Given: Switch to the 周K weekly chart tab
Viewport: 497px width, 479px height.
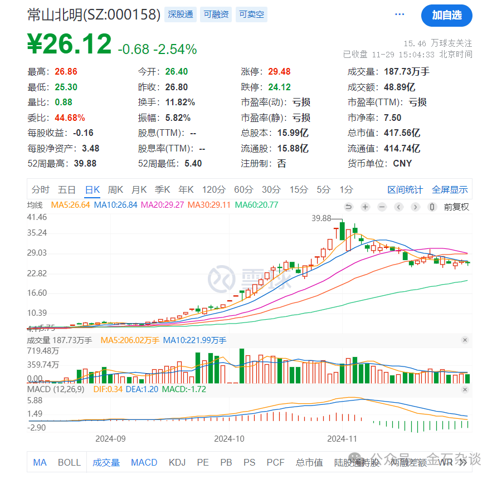Looking at the screenshot, I should coord(115,189).
